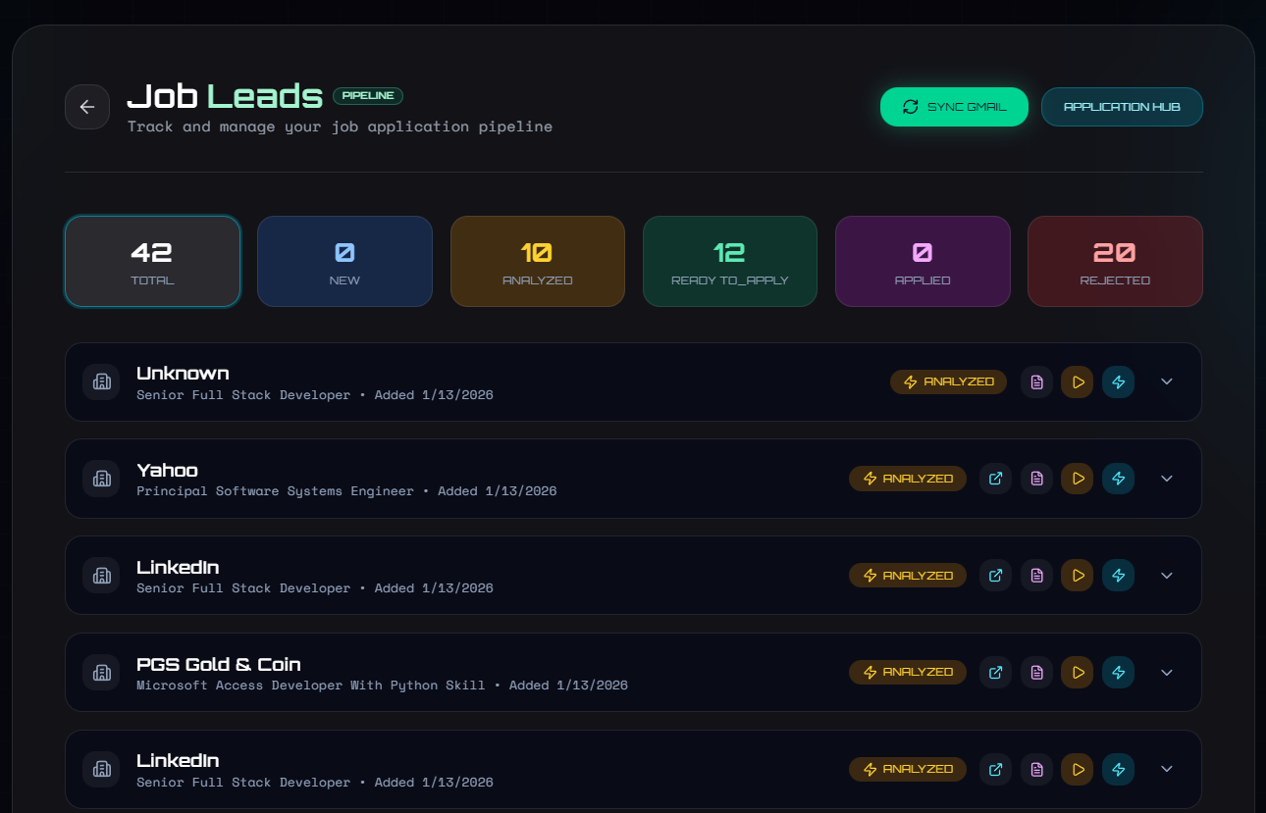
Task: Open external link for PGS Gold & Coin
Action: (995, 673)
